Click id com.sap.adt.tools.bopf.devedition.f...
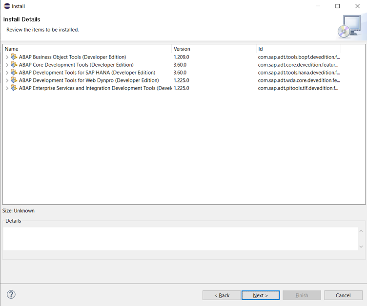This screenshot has height=306, width=367. [x=299, y=57]
